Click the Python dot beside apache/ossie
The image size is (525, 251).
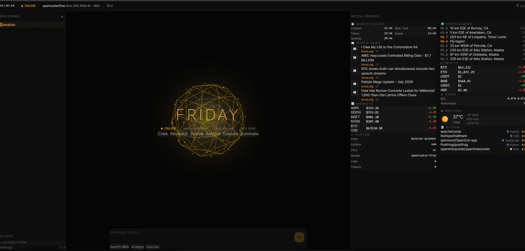pyautogui.click(x=508, y=132)
